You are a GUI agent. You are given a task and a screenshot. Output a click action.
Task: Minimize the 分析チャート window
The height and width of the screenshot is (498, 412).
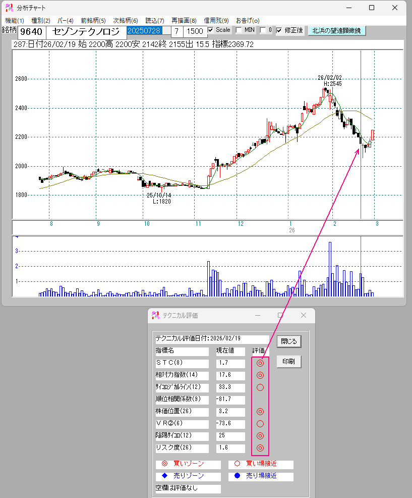coord(349,8)
